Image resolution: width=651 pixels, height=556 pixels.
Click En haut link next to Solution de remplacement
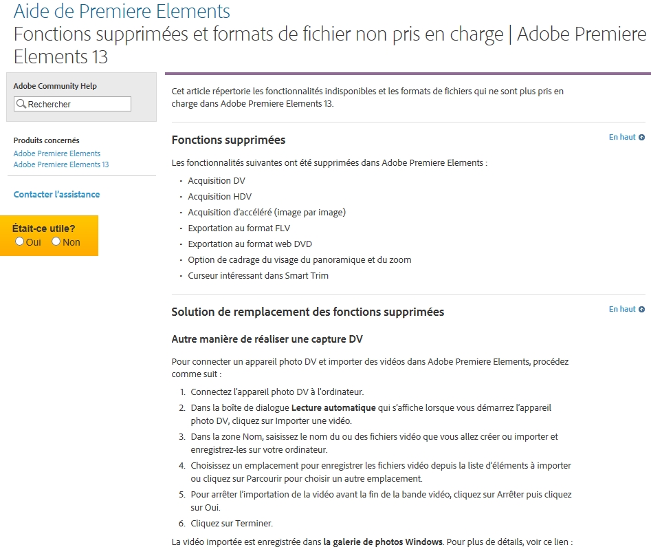(622, 309)
